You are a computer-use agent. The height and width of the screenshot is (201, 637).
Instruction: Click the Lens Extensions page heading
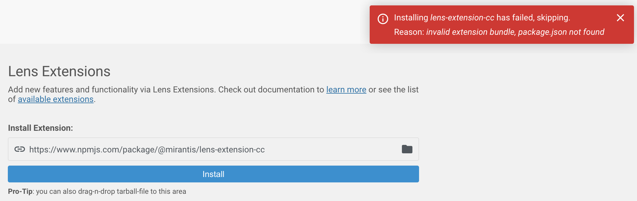pos(59,71)
